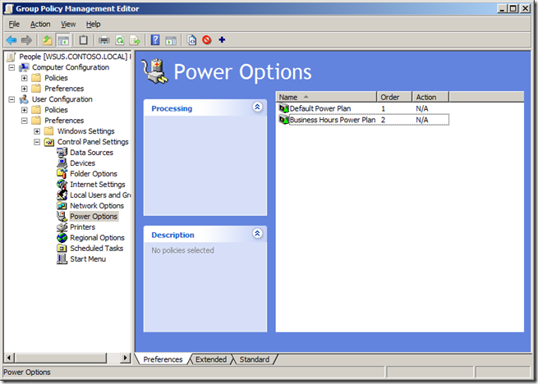
Task: Click the red stop toolbar icon
Action: click(x=206, y=39)
